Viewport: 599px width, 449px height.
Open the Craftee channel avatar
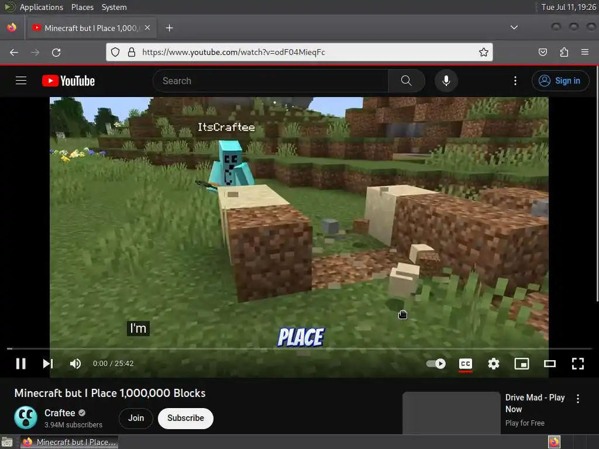point(26,417)
